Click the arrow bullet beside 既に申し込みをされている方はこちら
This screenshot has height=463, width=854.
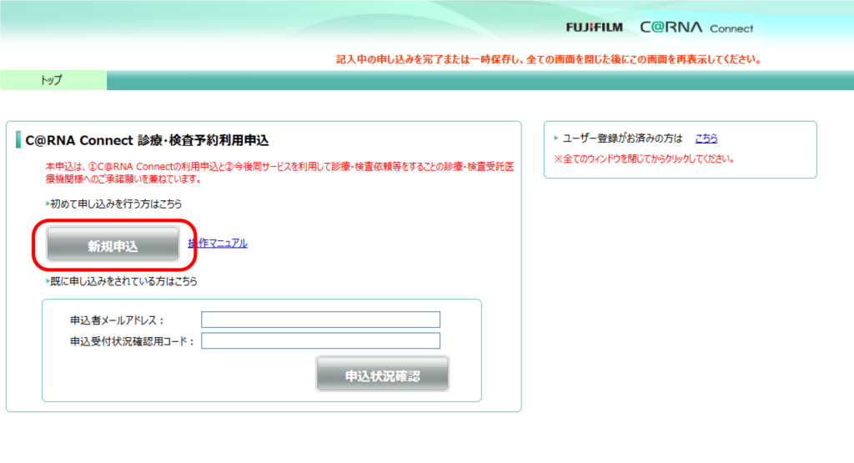47,282
